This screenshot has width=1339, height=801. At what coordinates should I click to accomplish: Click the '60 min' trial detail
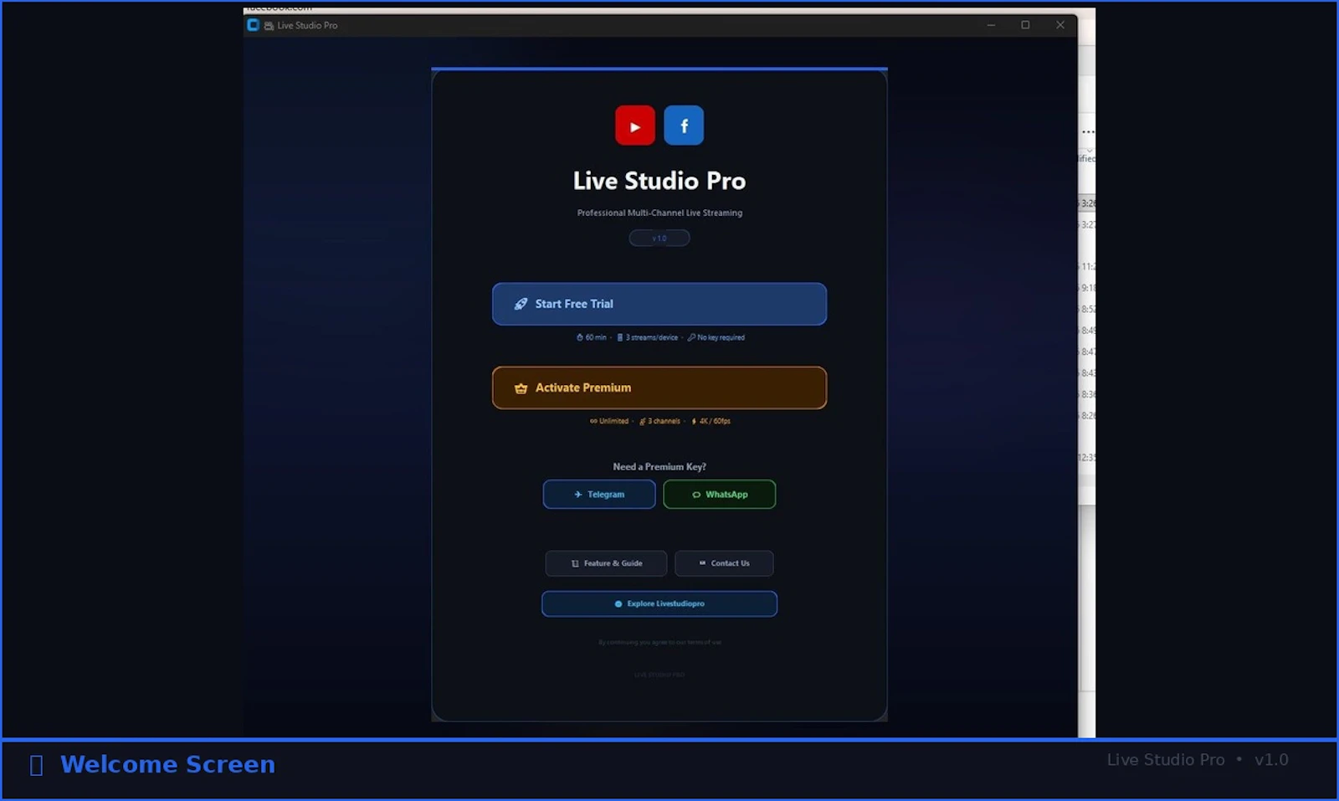(x=592, y=337)
